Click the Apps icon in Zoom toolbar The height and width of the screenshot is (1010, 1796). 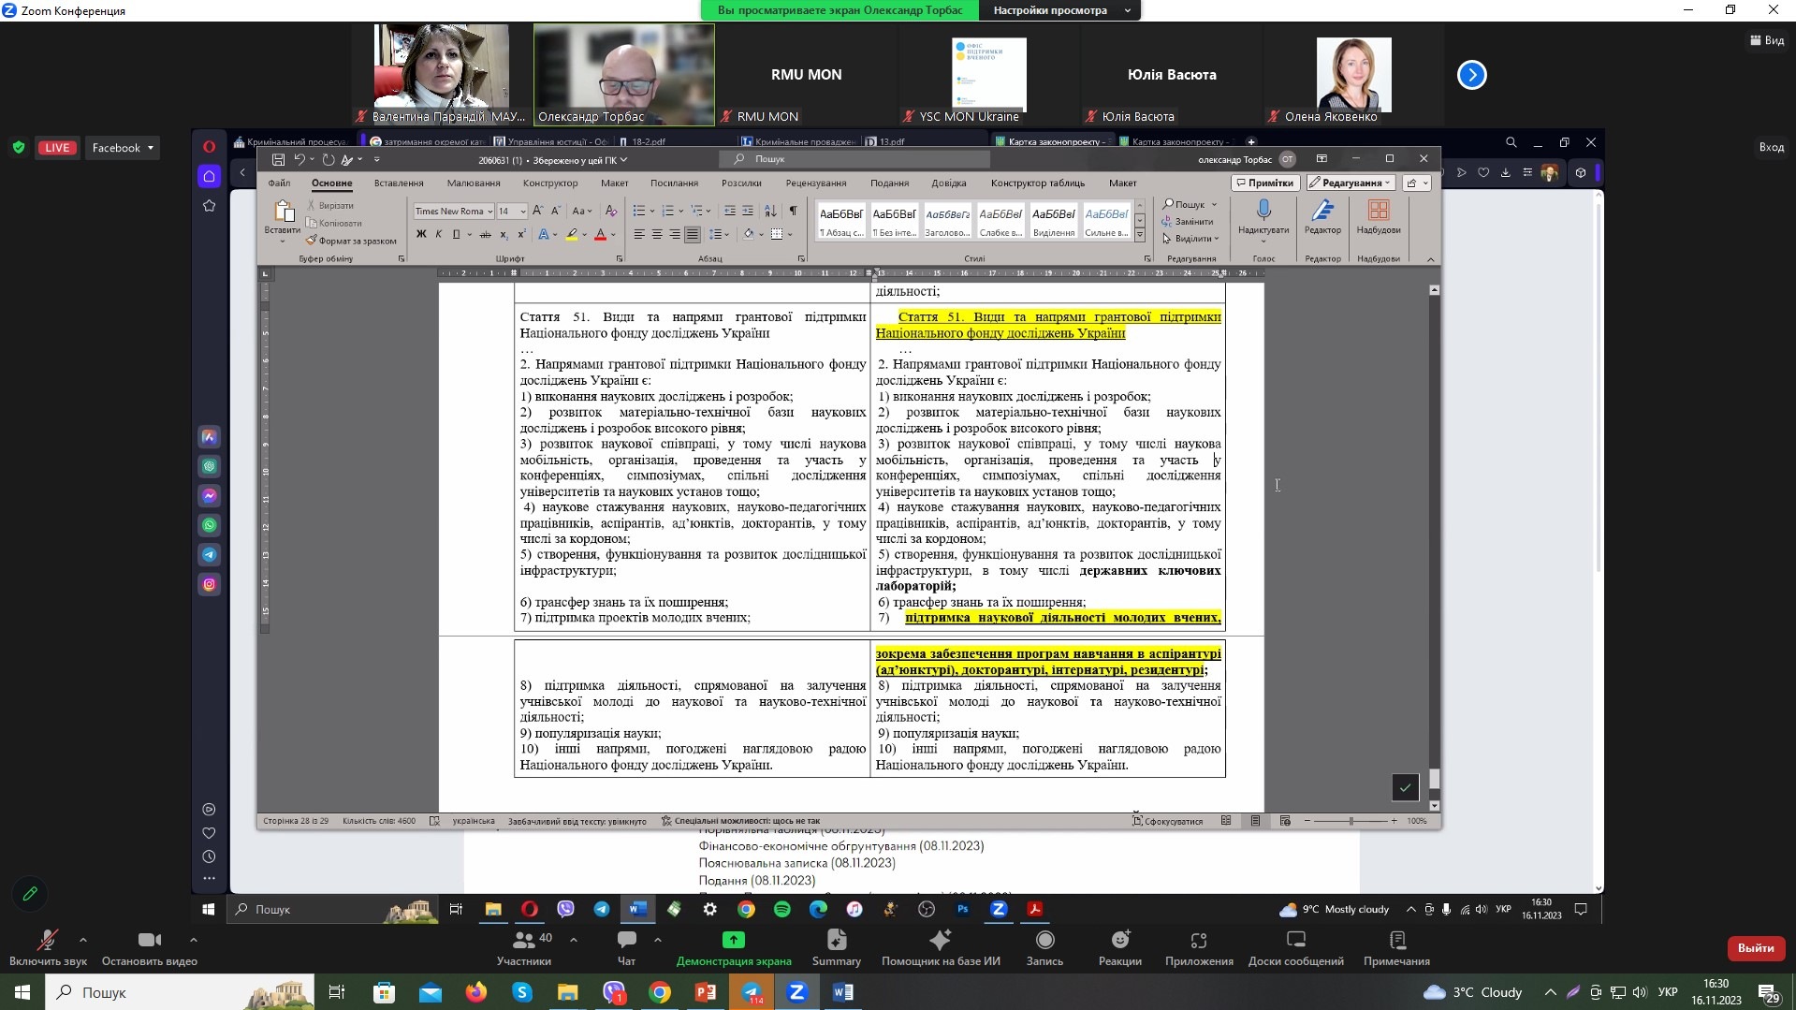coord(1199,946)
